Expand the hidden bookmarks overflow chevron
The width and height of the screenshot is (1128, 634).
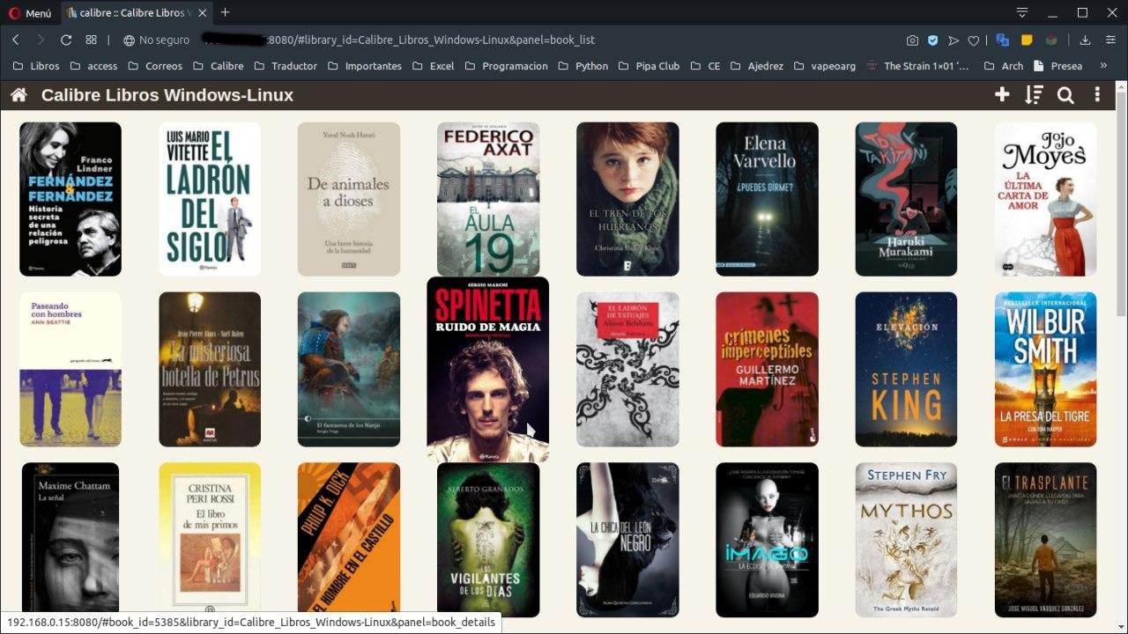[x=1103, y=66]
